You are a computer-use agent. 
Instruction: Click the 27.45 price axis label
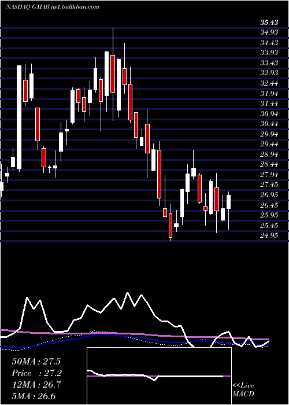[269, 185]
